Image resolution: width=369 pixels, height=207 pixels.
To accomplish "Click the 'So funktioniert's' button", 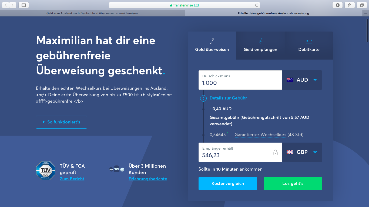I will [x=61, y=122].
